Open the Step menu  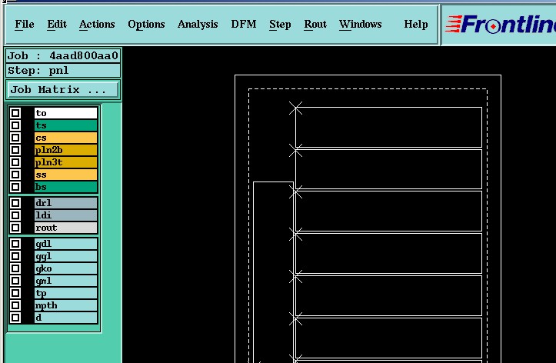point(280,24)
